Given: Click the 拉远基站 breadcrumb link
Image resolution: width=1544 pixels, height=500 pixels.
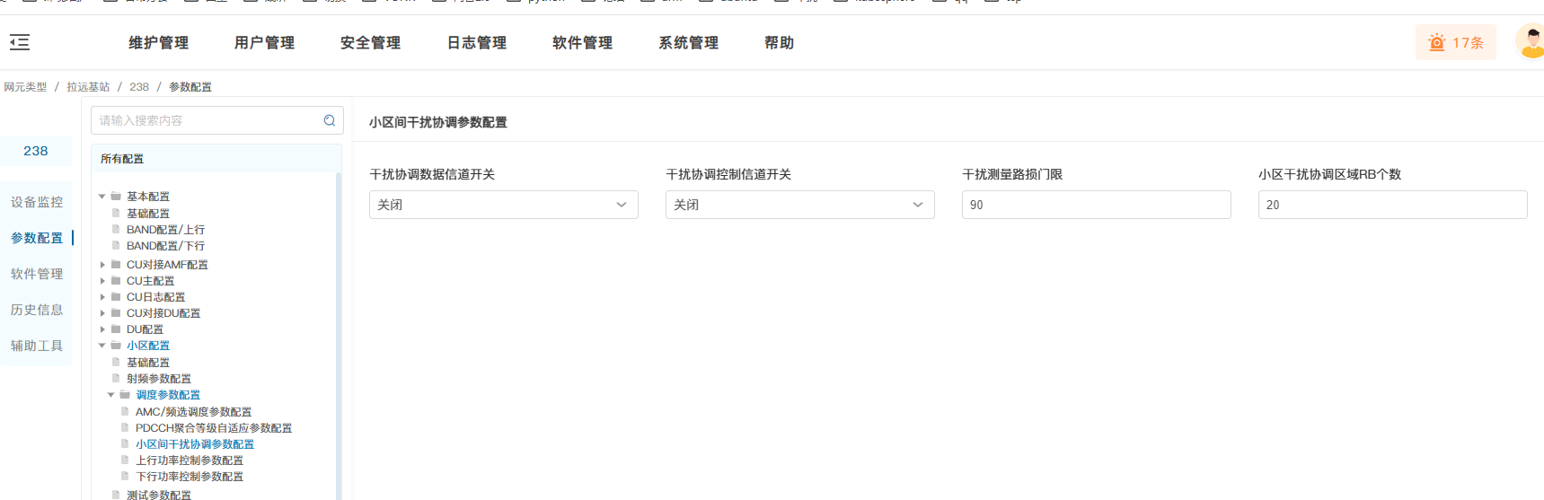Looking at the screenshot, I should coord(88,87).
